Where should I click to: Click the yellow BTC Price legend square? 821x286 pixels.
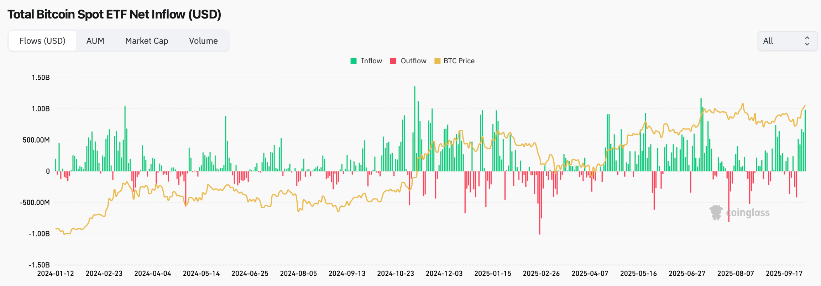click(x=437, y=61)
